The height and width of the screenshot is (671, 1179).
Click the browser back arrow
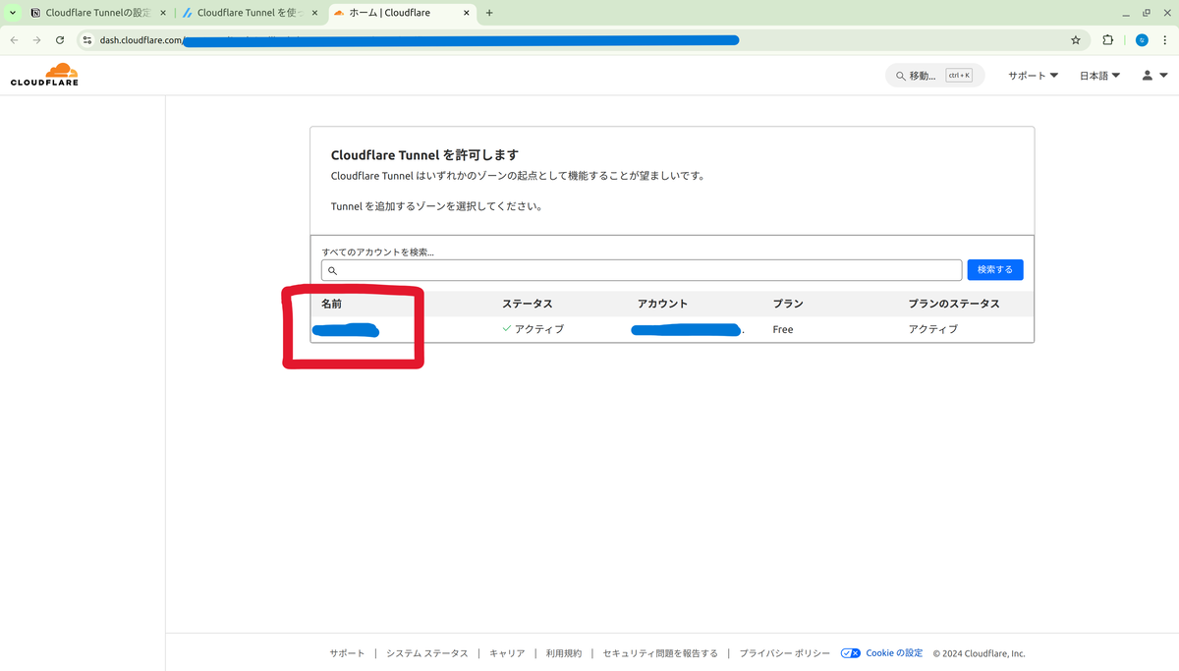pyautogui.click(x=14, y=40)
